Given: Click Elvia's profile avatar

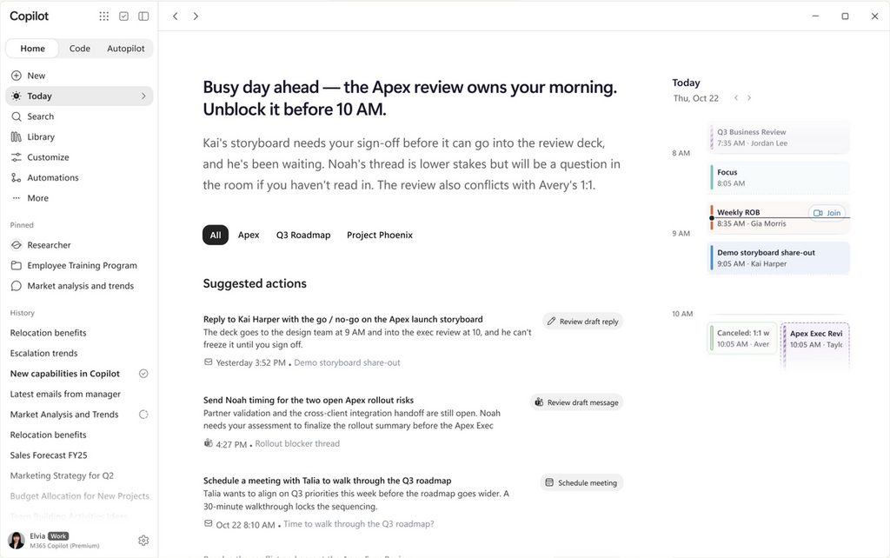Looking at the screenshot, I should click(x=17, y=541).
